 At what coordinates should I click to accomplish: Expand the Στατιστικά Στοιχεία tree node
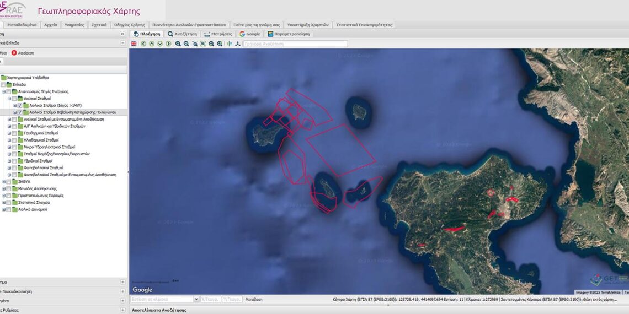pos(4,202)
